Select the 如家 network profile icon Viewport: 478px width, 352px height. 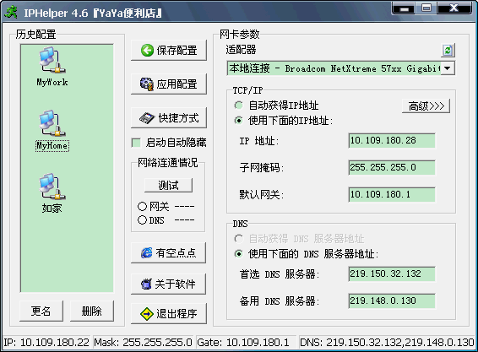52,187
